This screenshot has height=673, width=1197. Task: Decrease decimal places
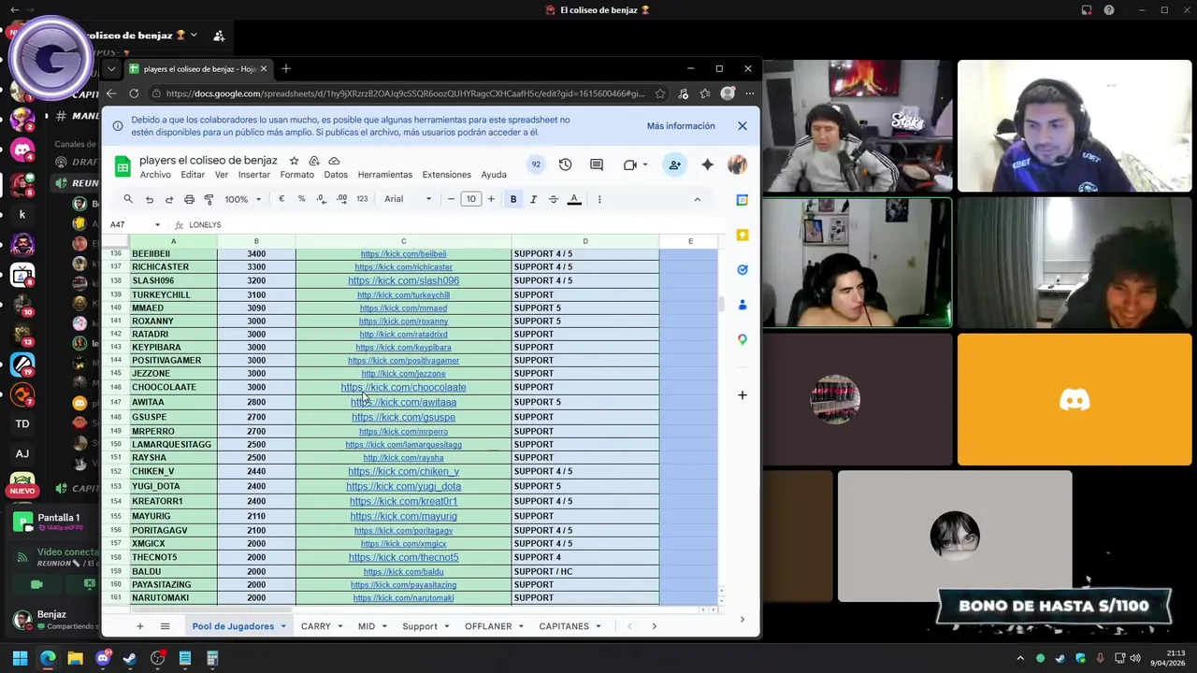point(321,199)
